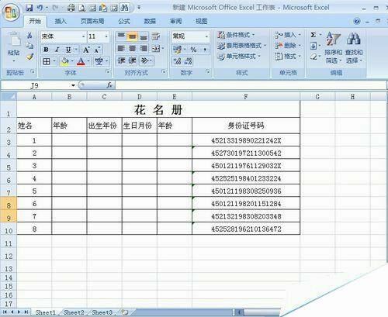
Task: Apply Format Painter brush
Action: [30, 57]
